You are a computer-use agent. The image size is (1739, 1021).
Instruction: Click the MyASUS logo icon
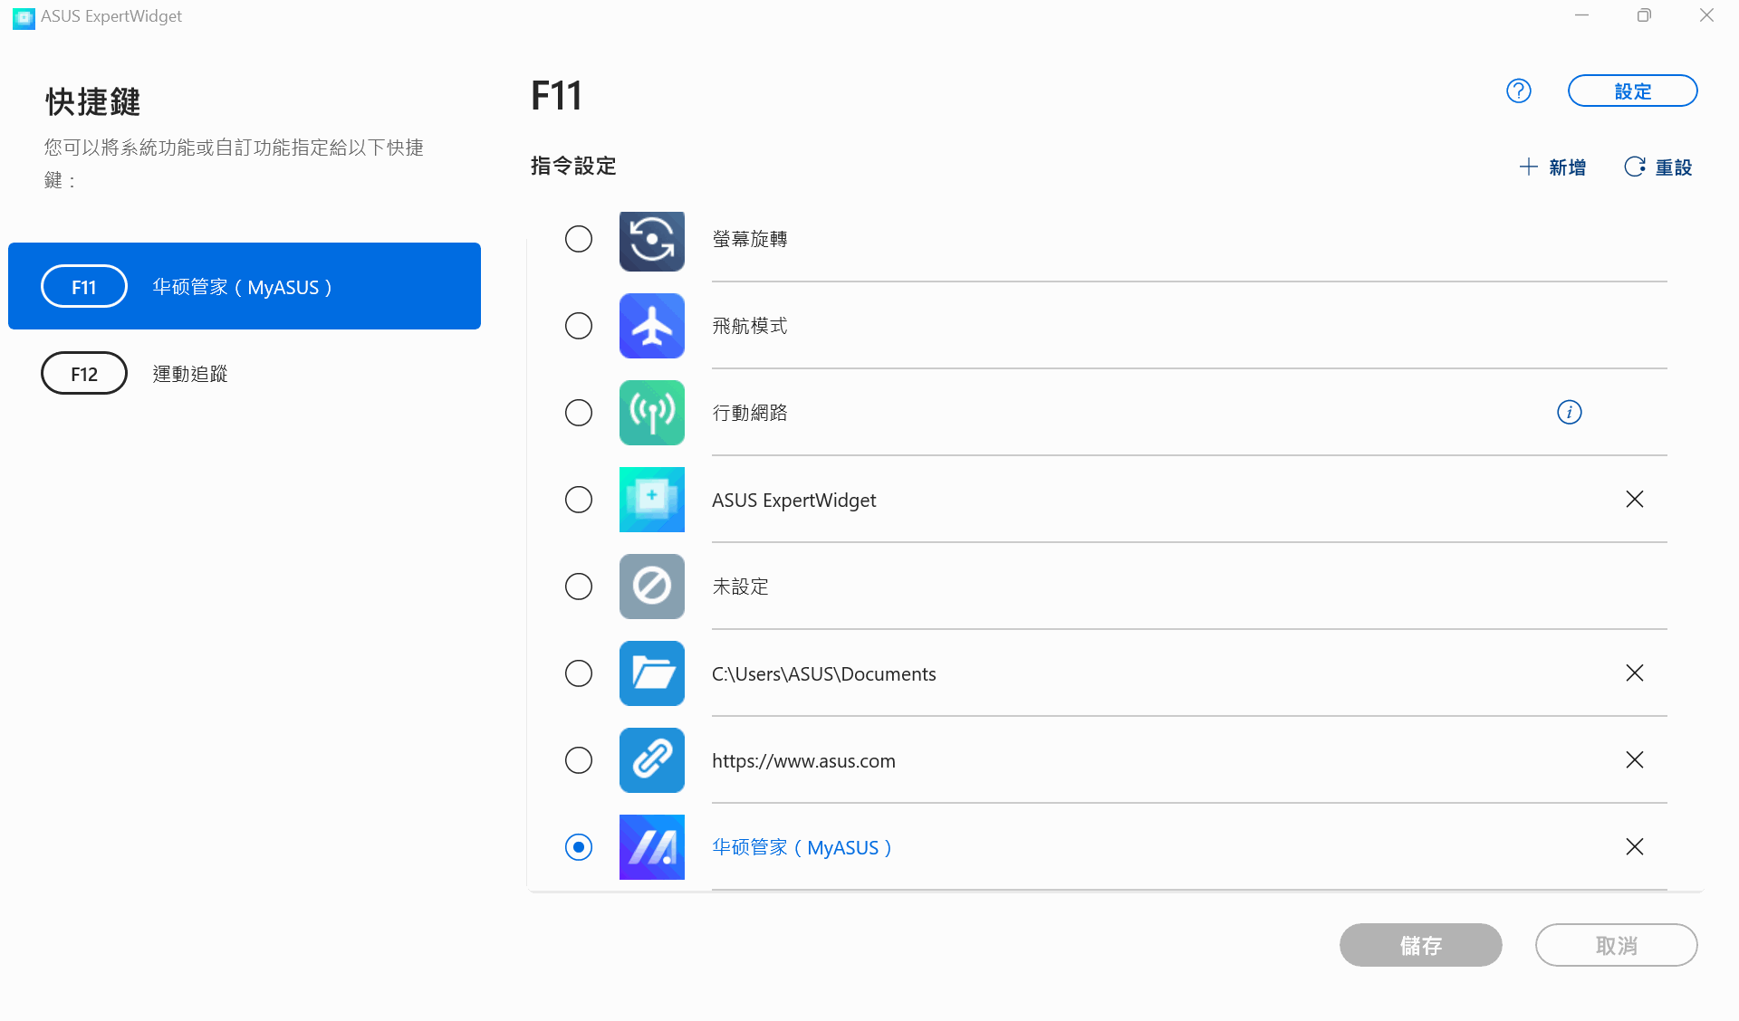(x=651, y=847)
